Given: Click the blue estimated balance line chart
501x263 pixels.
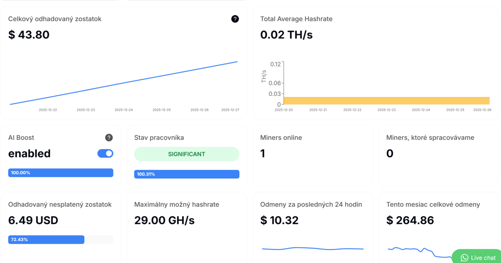Looking at the screenshot, I should 124,83.
